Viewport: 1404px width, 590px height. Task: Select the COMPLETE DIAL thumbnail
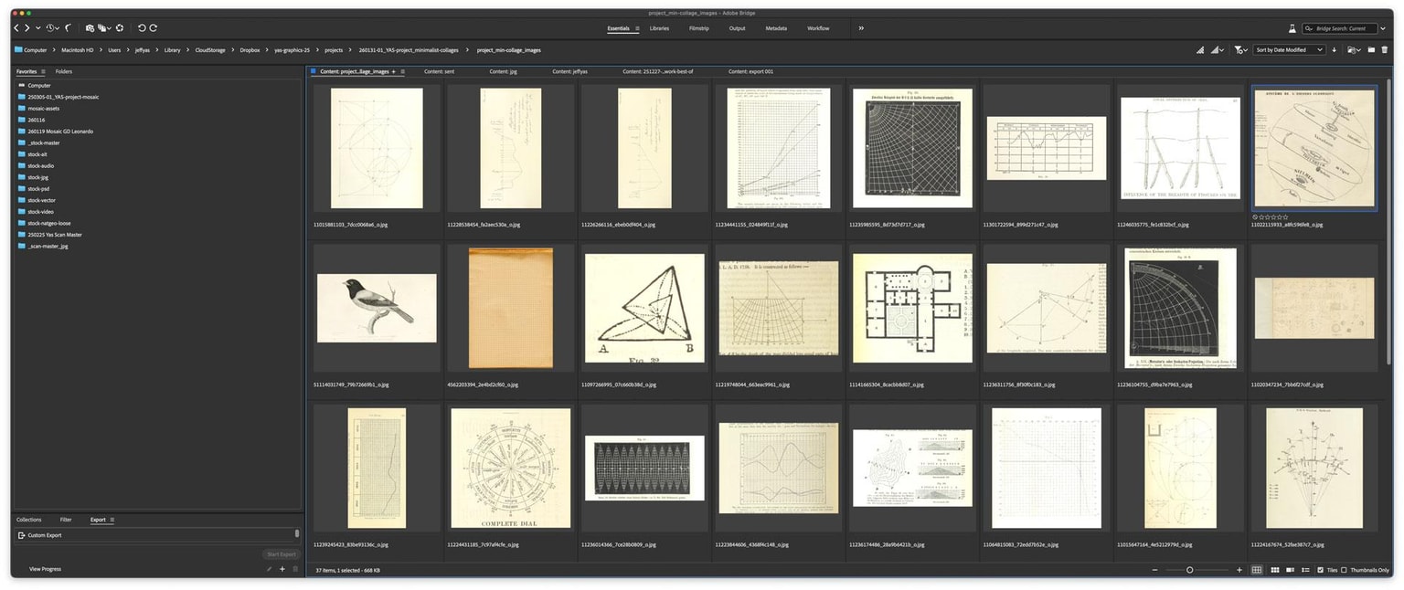[510, 468]
